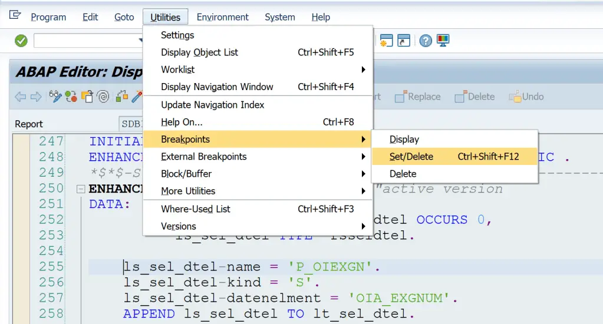Toggle Display/Change mode glasses-pencil icon
Screen dimensions: 603x324
55,97
